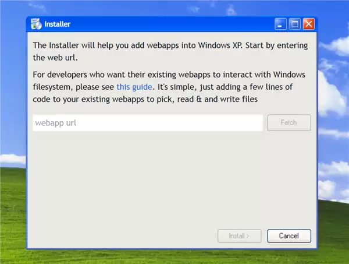The image size is (349, 264).
Task: Maximize the Installer window
Action: pos(295,24)
